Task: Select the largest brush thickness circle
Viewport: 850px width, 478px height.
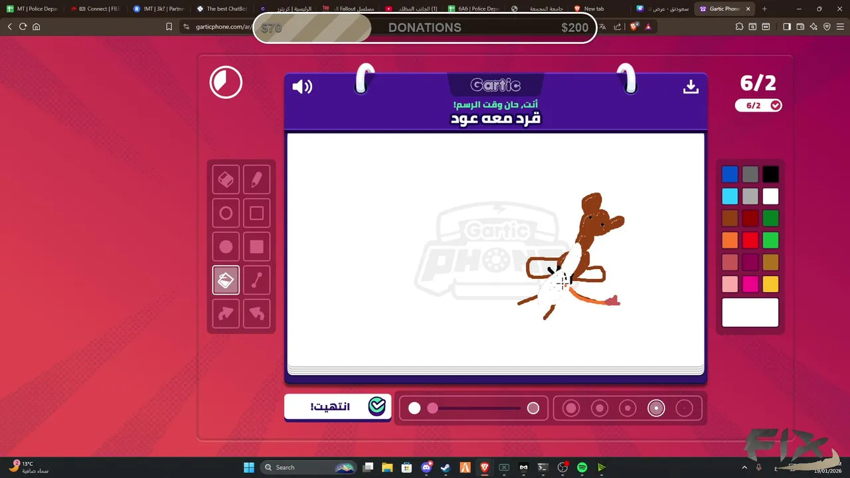Action: (571, 408)
